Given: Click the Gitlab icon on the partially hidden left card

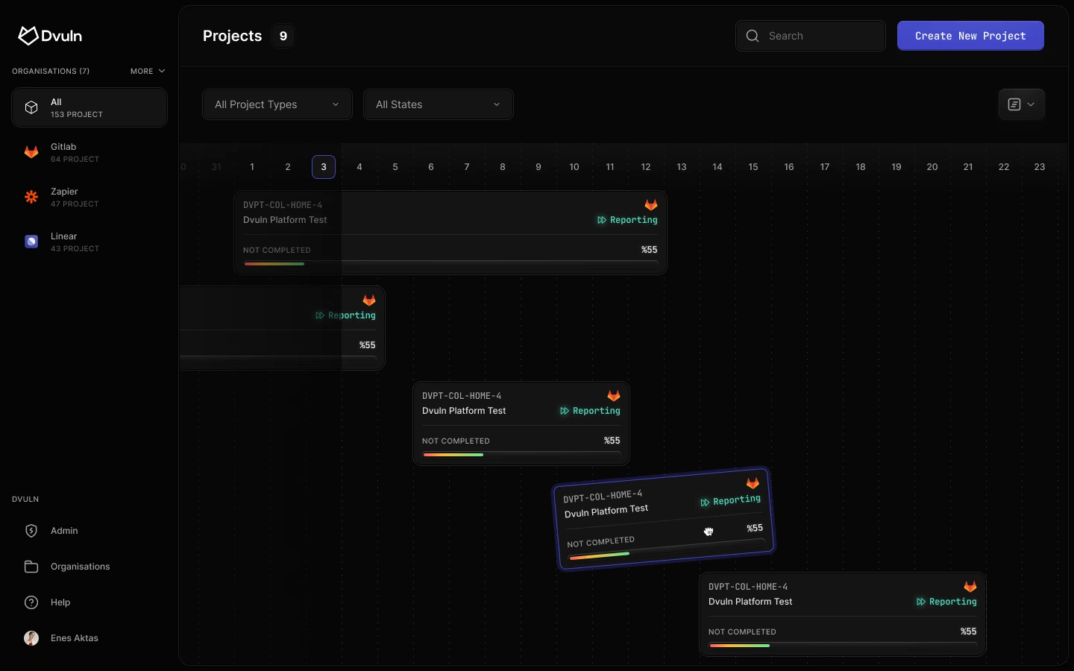Looking at the screenshot, I should click(x=369, y=300).
